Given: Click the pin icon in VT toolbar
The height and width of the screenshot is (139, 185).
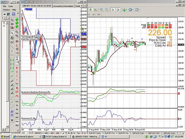Looking at the screenshot, I should click(4, 14).
